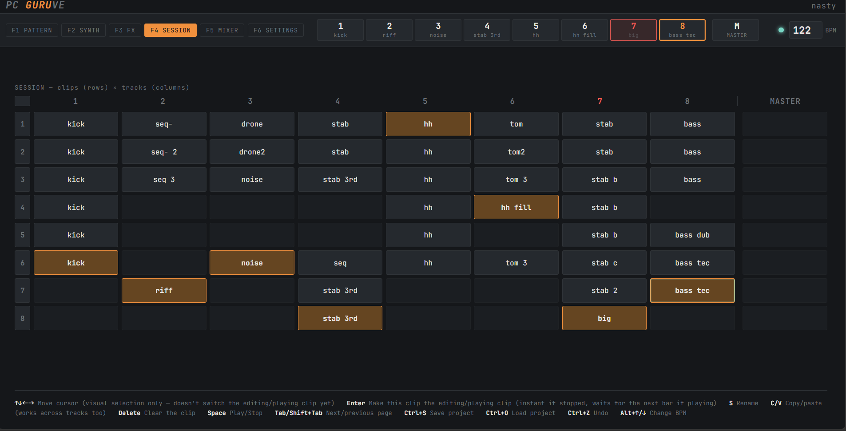Image resolution: width=846 pixels, height=431 pixels.
Task: Select track 4 stab 3rd header button
Action: tap(487, 30)
